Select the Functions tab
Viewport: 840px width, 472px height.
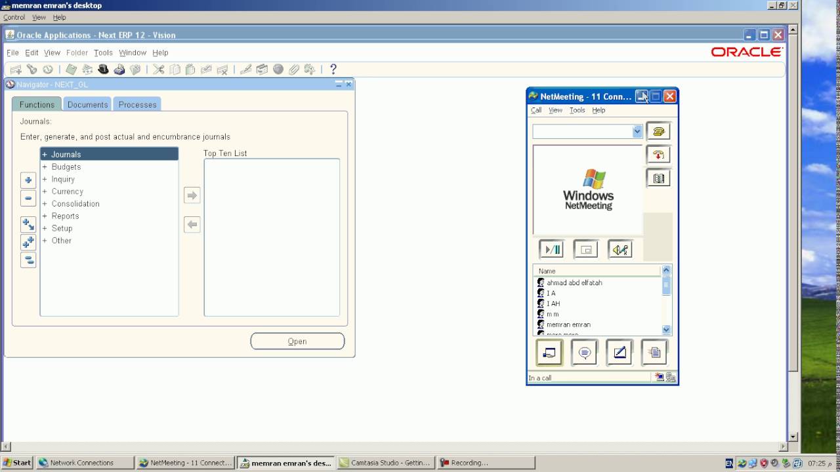pos(37,104)
